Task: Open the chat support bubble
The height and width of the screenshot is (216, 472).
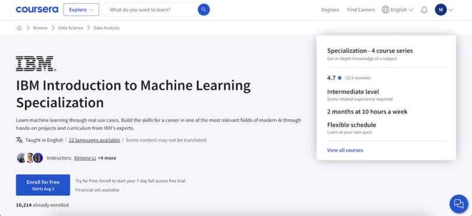Action: tap(459, 204)
